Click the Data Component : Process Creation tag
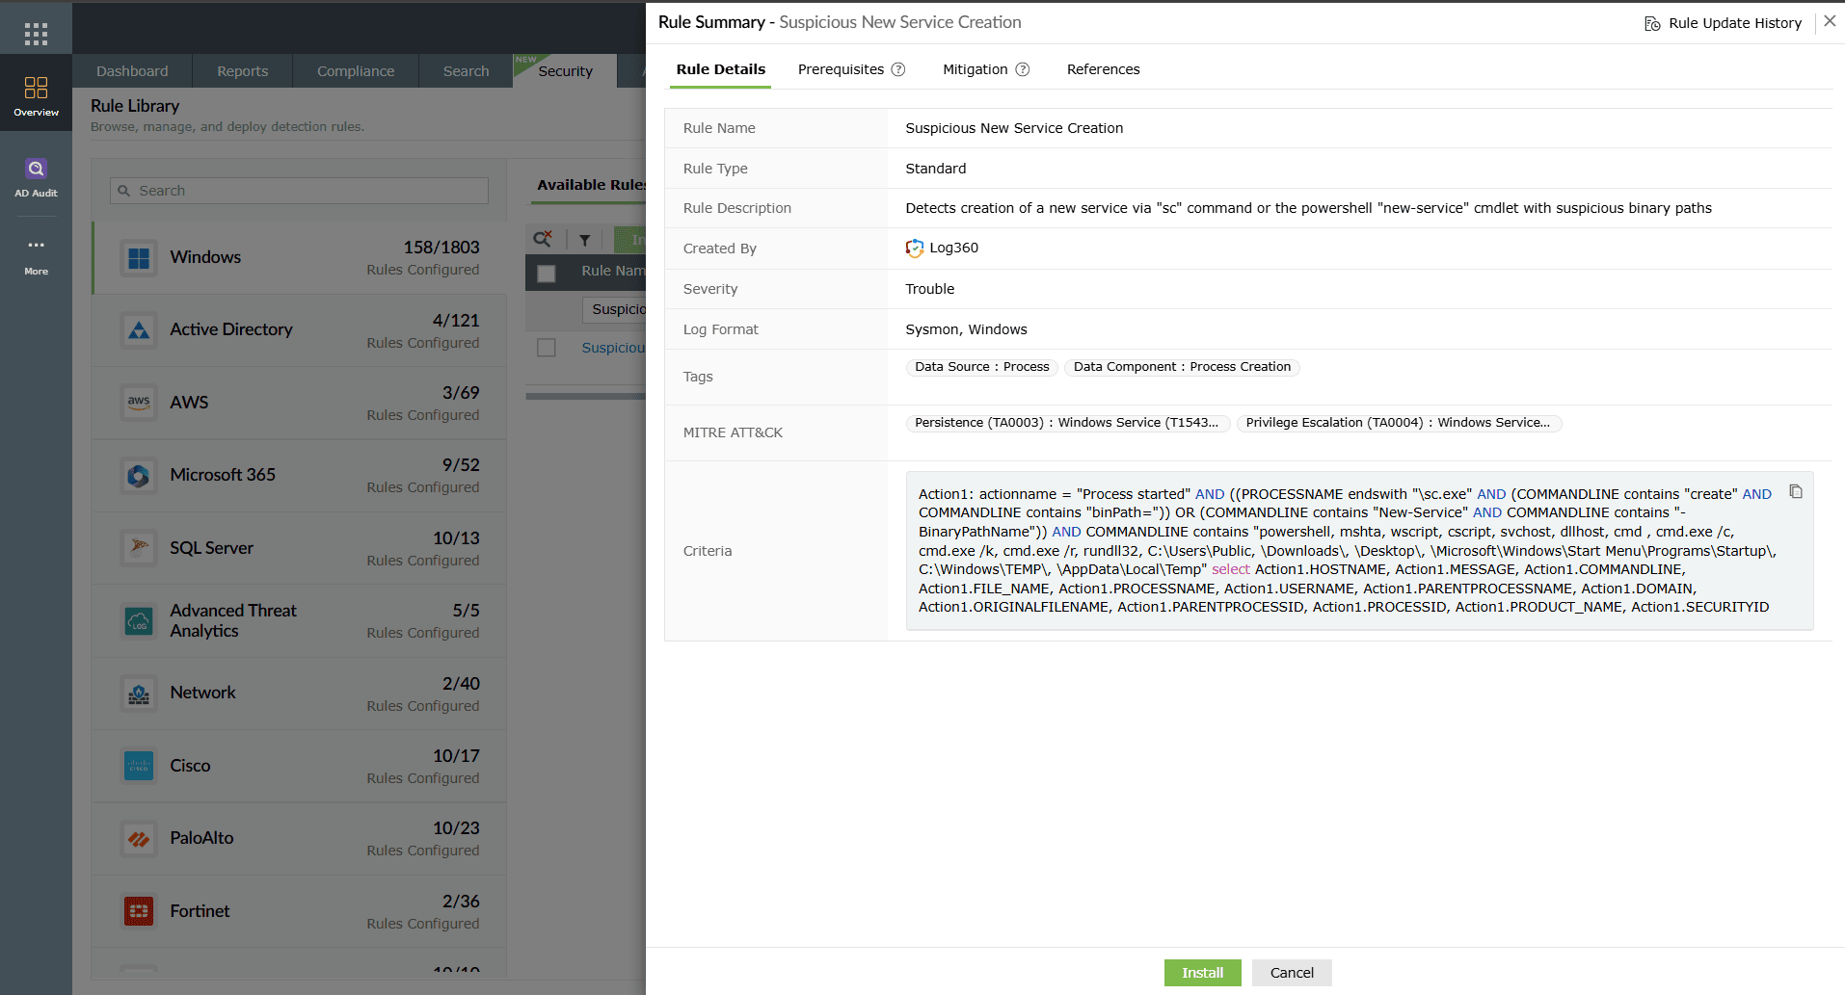The height and width of the screenshot is (995, 1845). click(x=1182, y=367)
